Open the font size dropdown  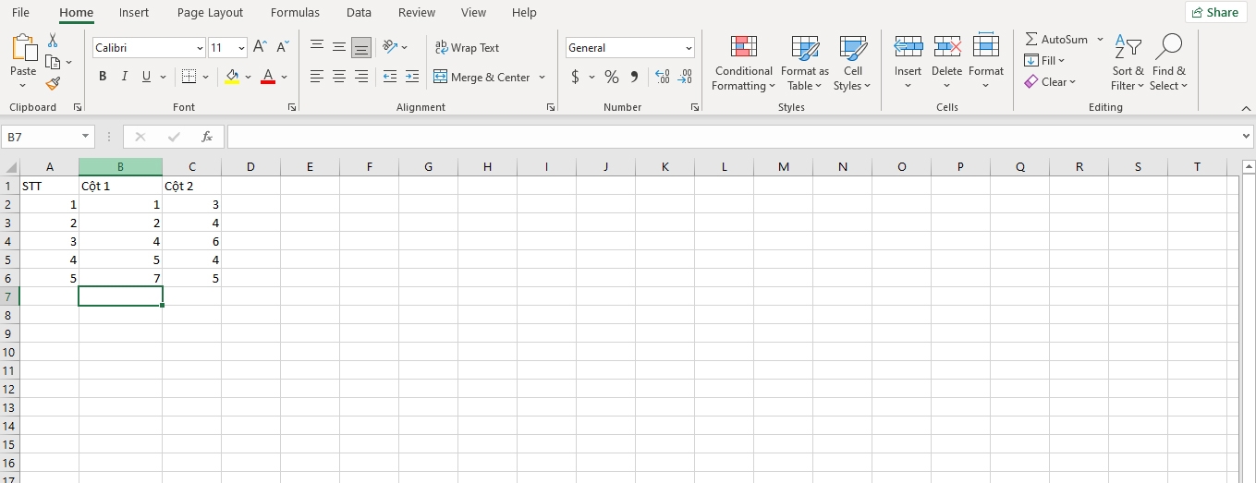coord(242,47)
